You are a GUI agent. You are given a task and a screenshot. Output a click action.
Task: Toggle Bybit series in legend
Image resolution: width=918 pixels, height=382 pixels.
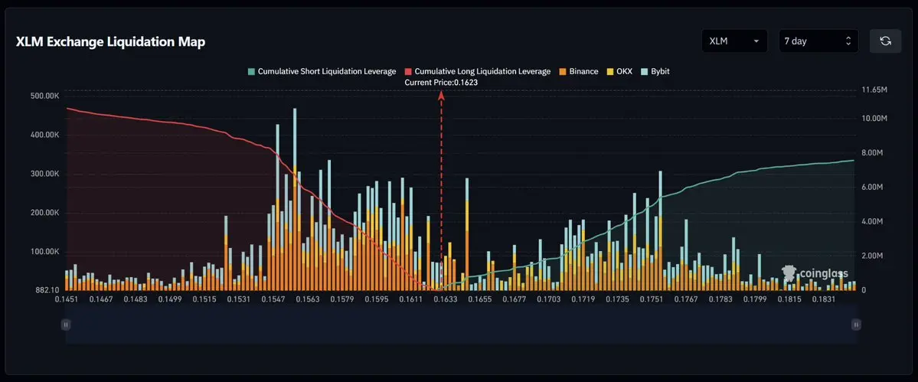pos(655,71)
